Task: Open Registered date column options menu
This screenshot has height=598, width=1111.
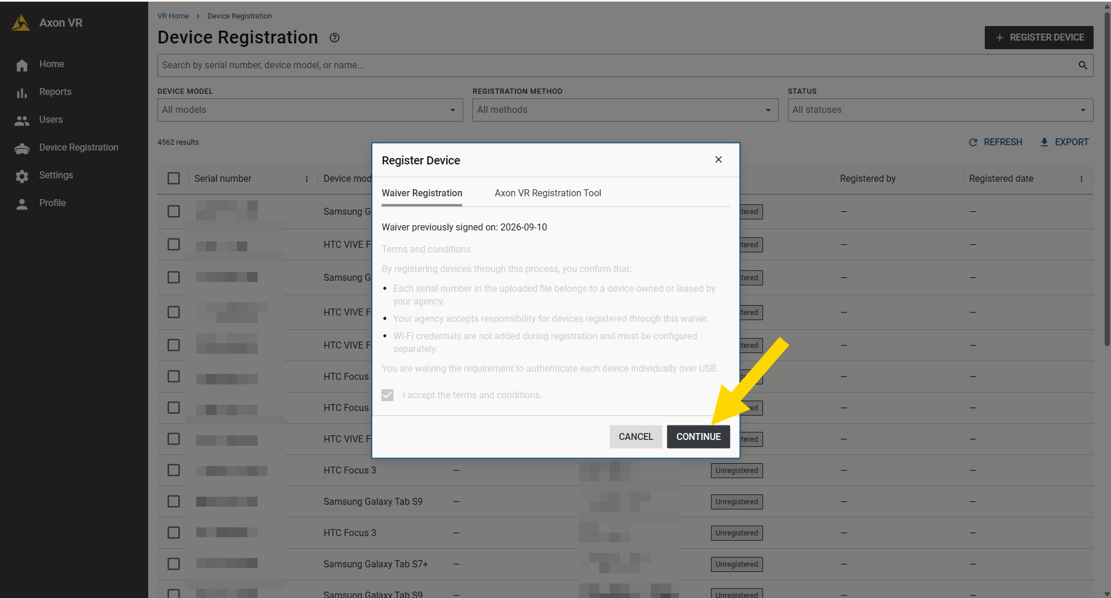Action: pyautogui.click(x=1081, y=179)
